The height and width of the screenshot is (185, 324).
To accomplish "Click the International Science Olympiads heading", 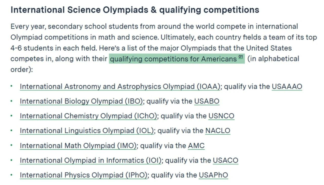I will point(135,10).
